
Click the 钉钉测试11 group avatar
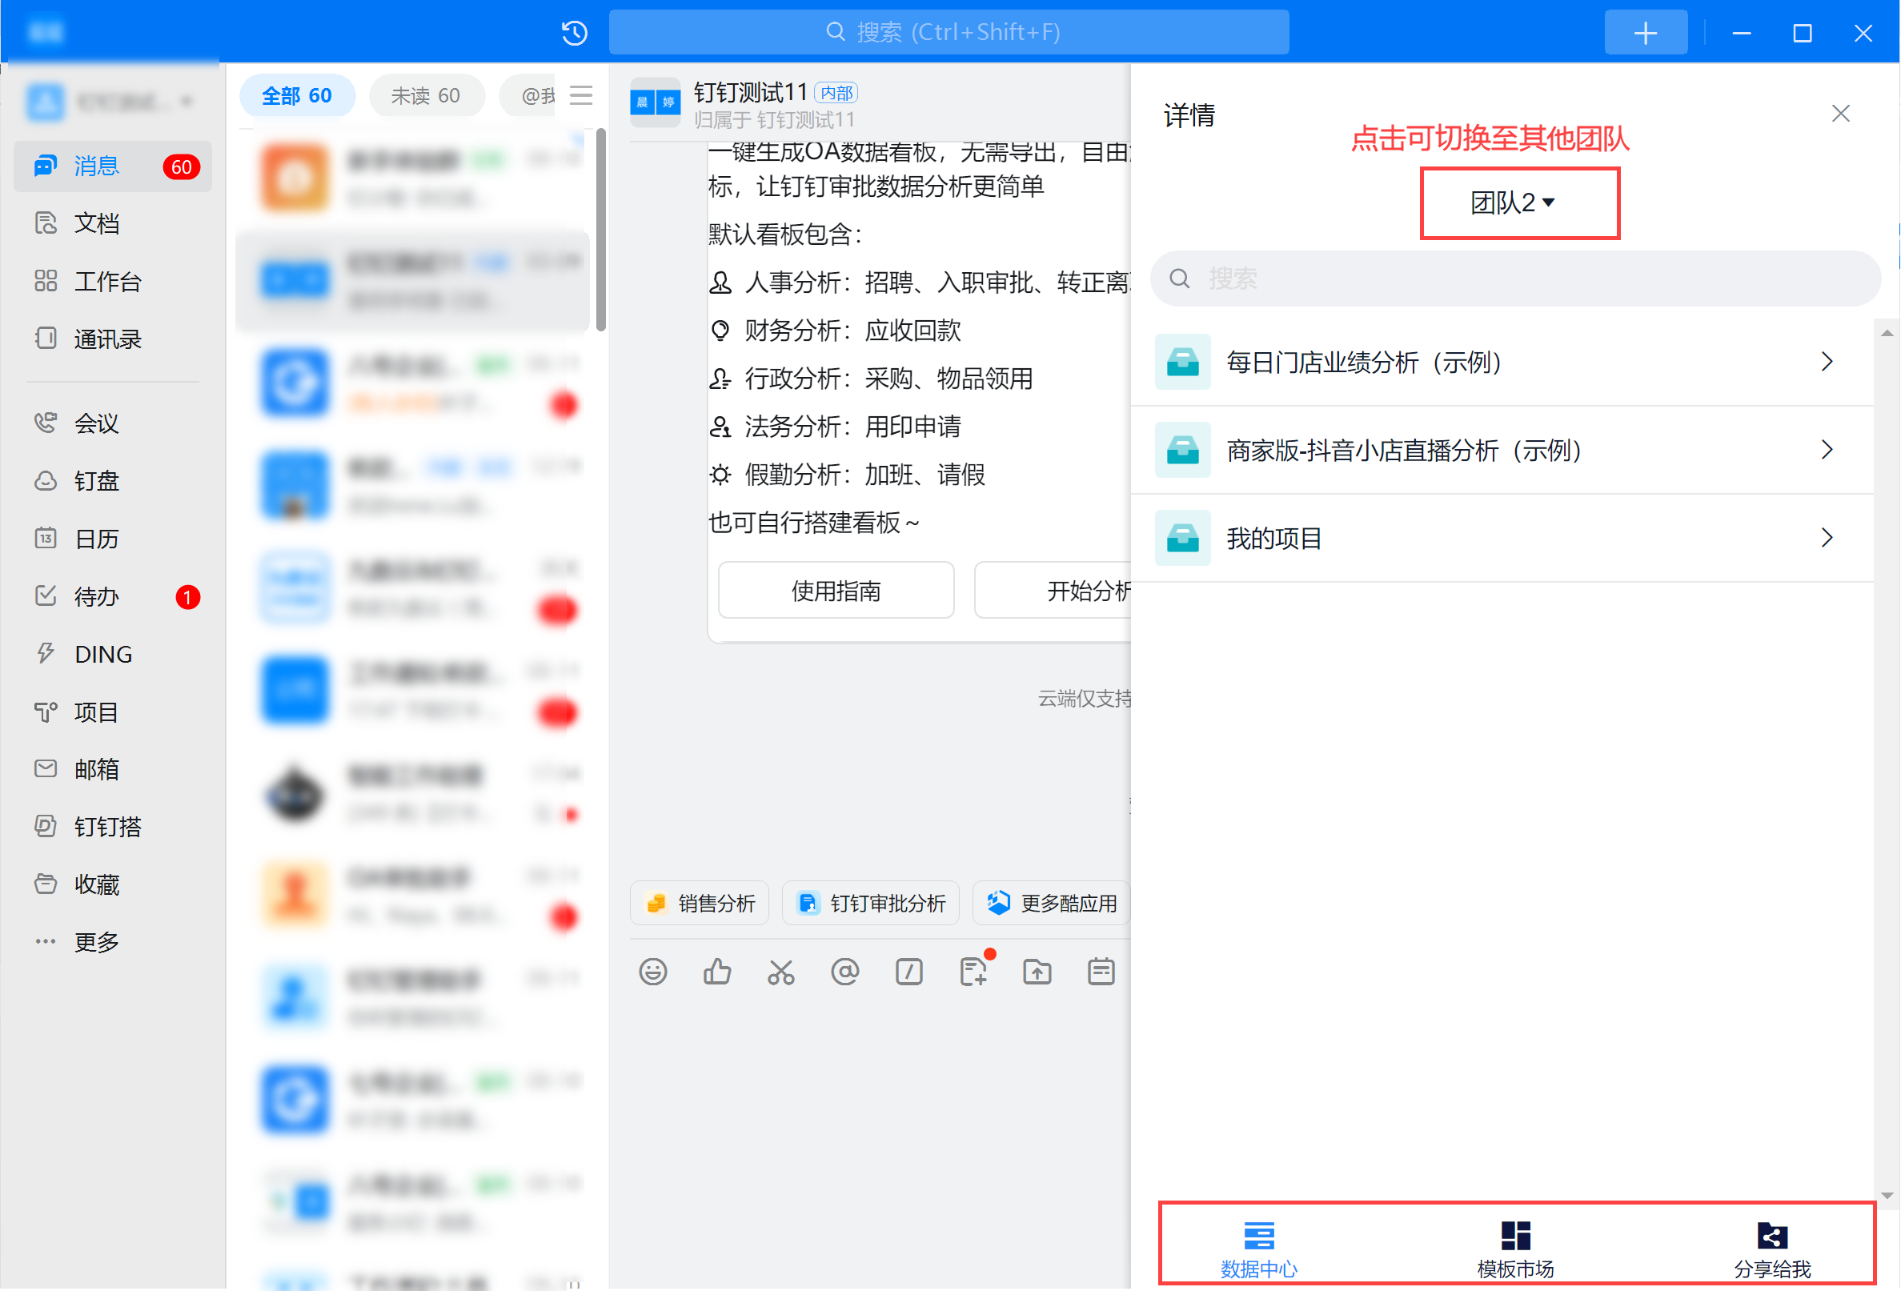click(x=656, y=102)
